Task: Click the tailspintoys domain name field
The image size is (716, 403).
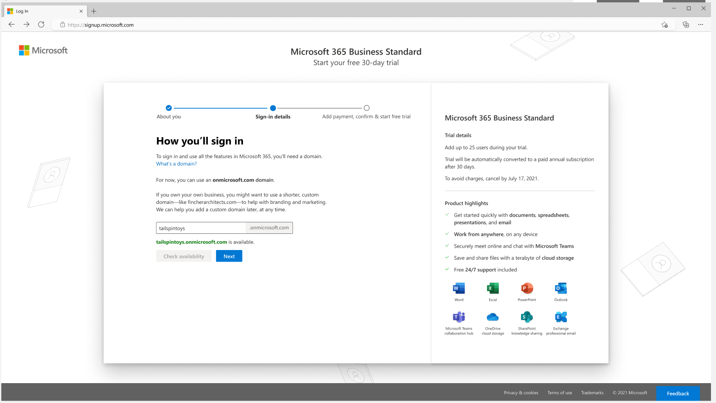Action: tap(200, 228)
